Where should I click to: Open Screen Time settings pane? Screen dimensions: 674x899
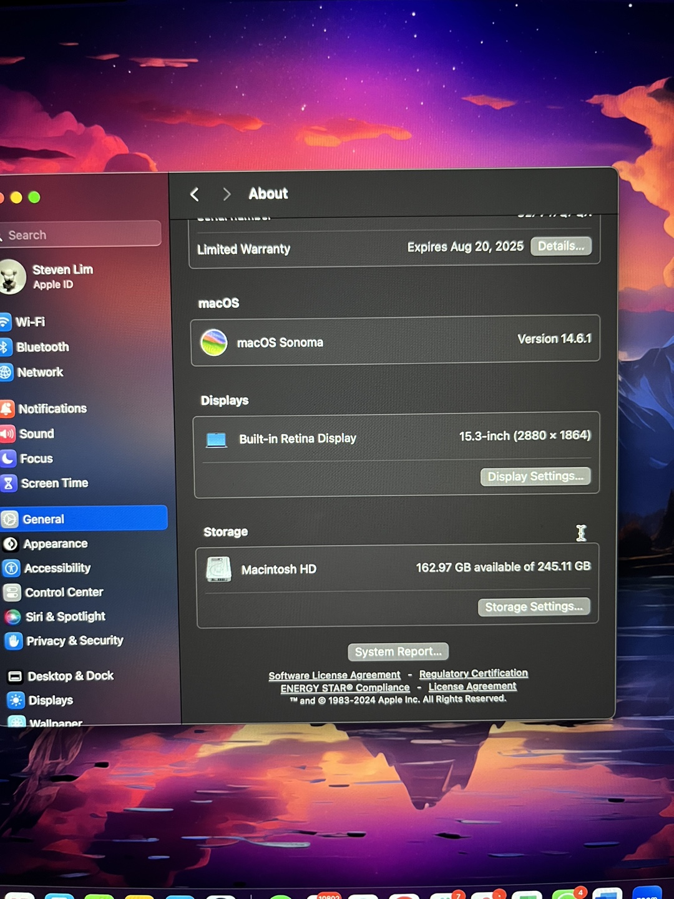[x=45, y=483]
